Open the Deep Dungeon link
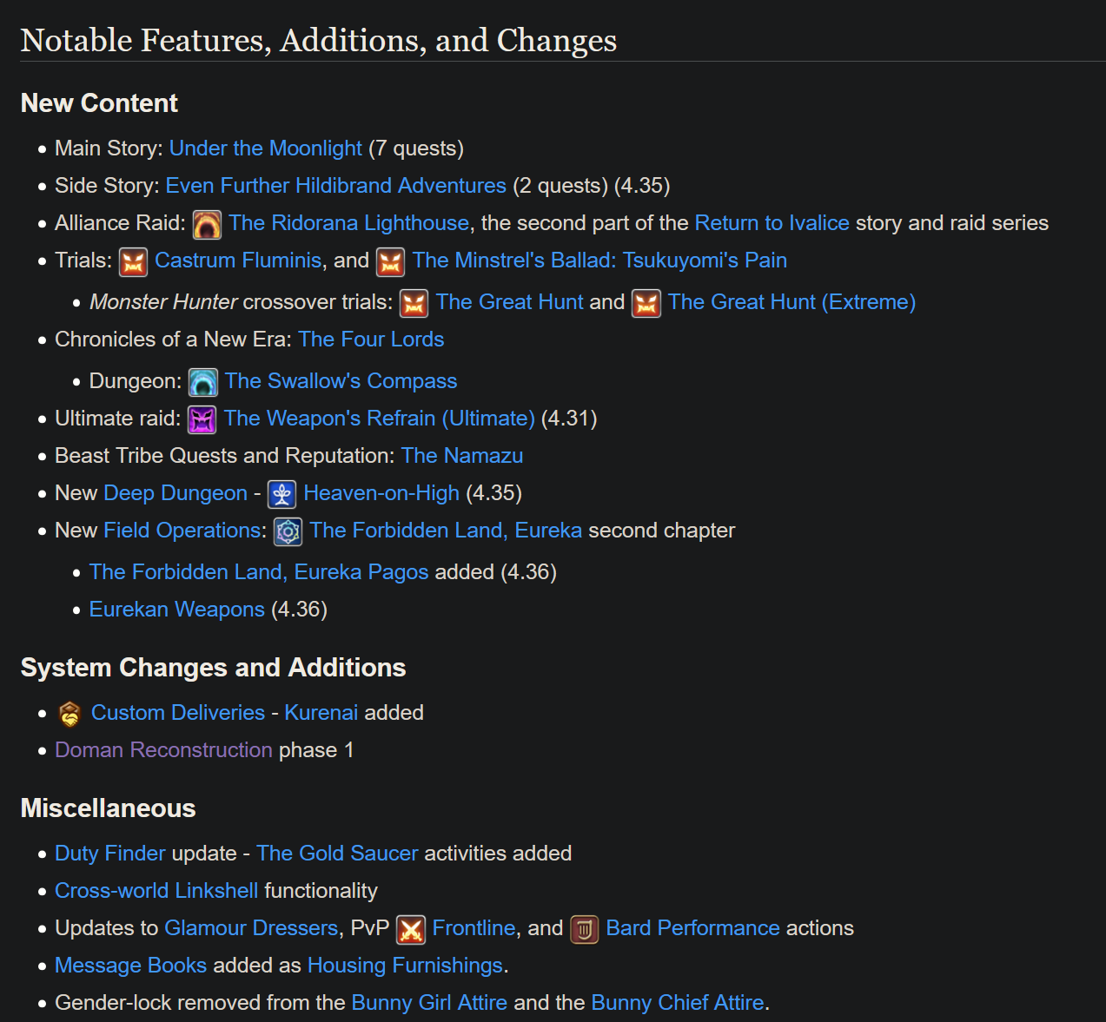Screen dimensions: 1106x1022 coord(176,493)
